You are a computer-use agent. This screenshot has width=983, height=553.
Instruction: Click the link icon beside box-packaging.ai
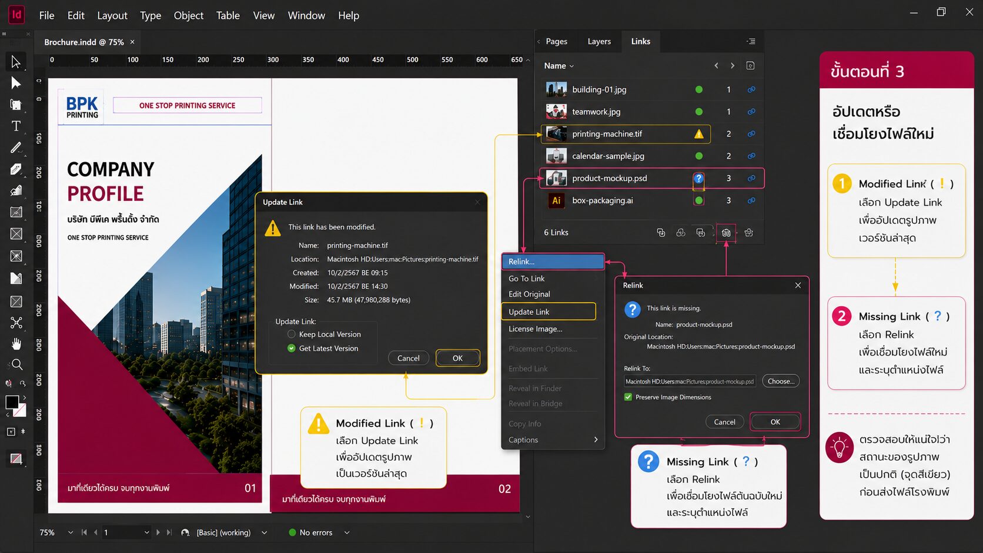[x=751, y=200]
